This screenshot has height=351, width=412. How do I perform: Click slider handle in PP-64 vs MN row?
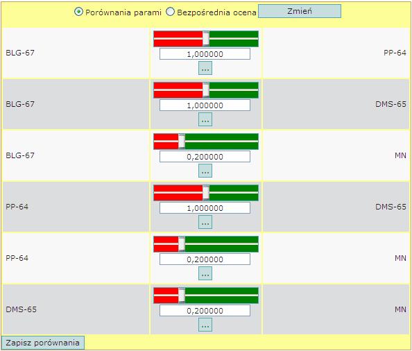(182, 244)
